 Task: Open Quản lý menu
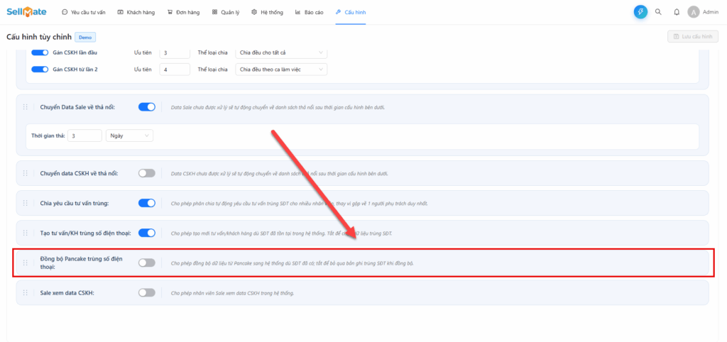[x=226, y=13]
